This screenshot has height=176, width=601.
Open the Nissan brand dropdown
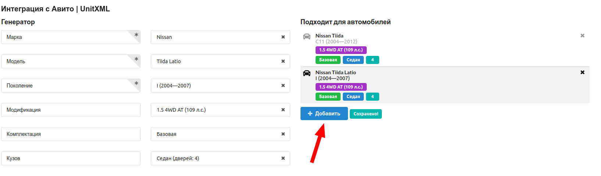(220, 37)
